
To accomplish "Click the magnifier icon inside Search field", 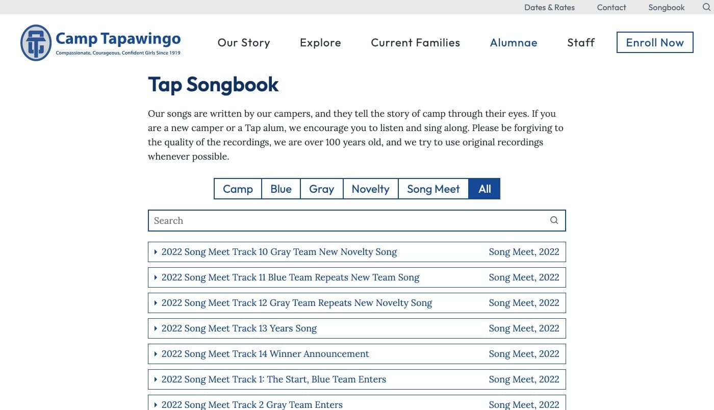I will click(554, 220).
